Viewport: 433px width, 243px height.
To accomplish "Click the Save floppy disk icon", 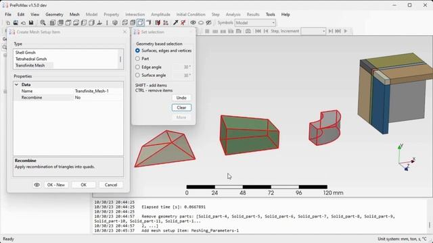I will 31,23.
